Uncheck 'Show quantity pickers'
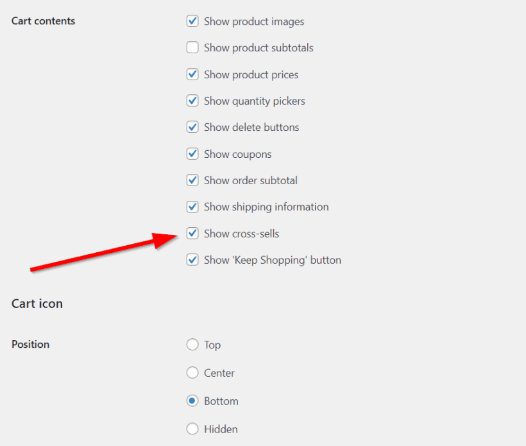Viewport: 526px width, 446px height. (192, 101)
